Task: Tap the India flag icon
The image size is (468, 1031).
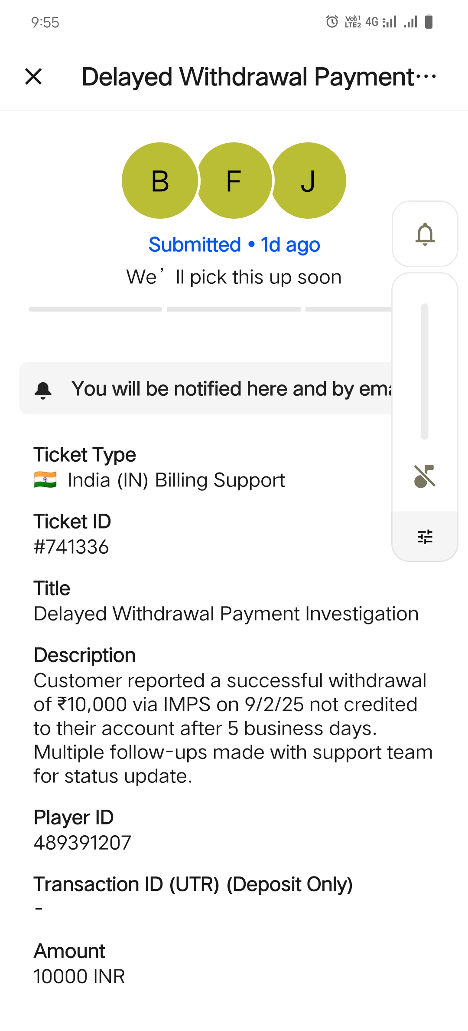Action: [45, 480]
